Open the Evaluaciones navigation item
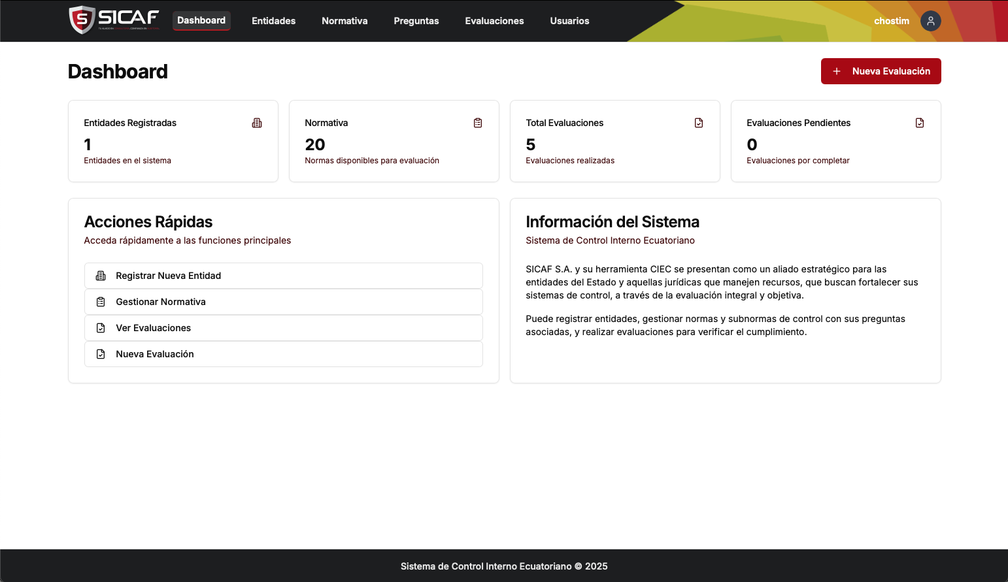Screen dimensions: 1008x582 pyautogui.click(x=494, y=21)
